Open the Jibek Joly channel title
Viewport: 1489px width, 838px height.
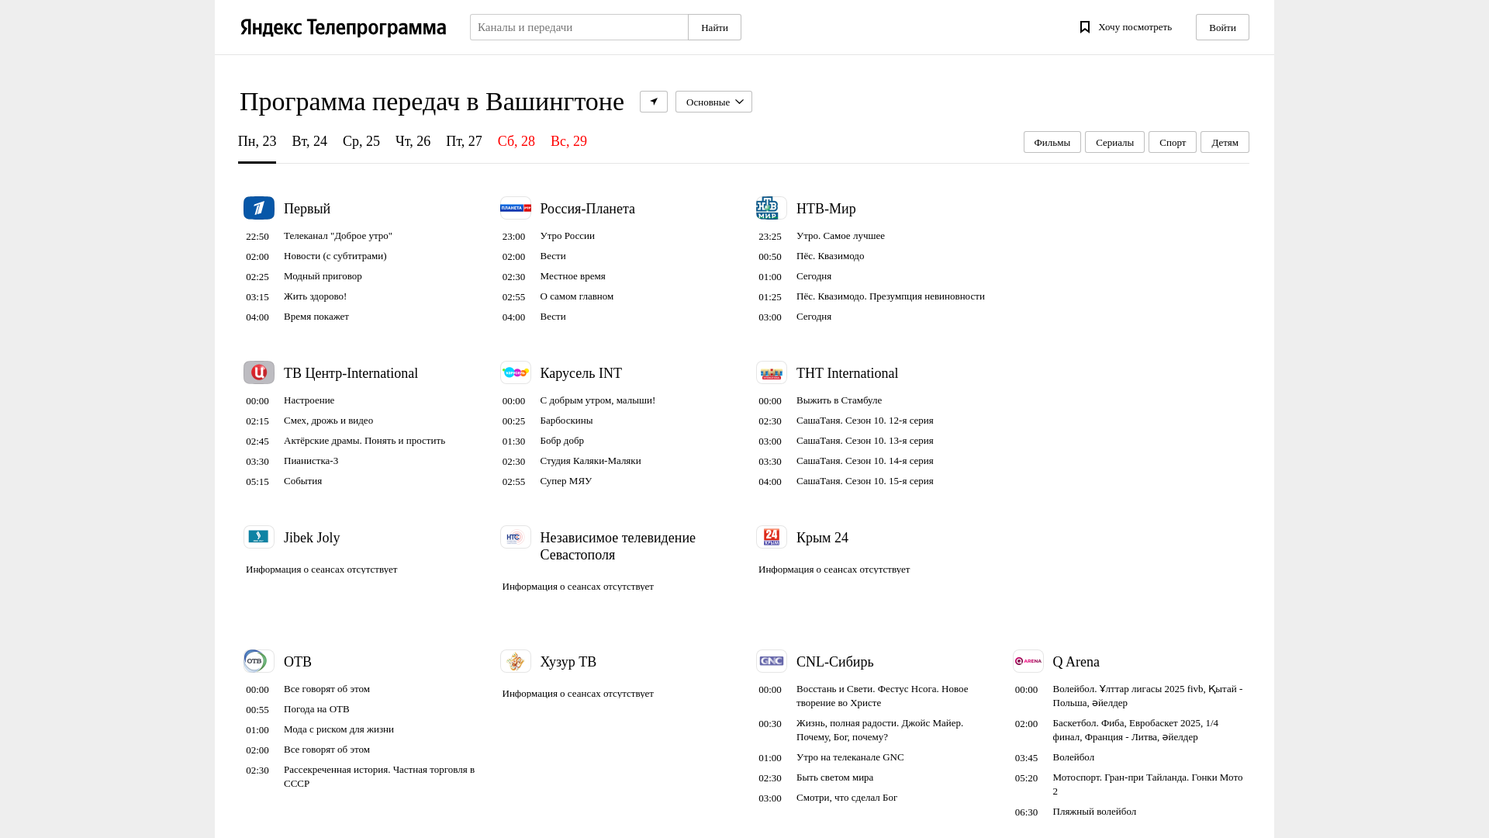click(312, 538)
